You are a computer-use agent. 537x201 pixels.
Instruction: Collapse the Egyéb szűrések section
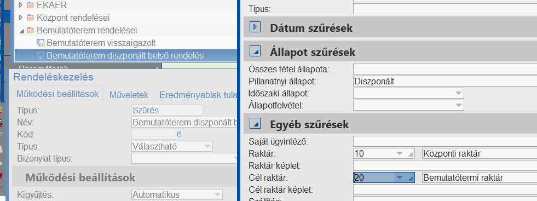255,124
